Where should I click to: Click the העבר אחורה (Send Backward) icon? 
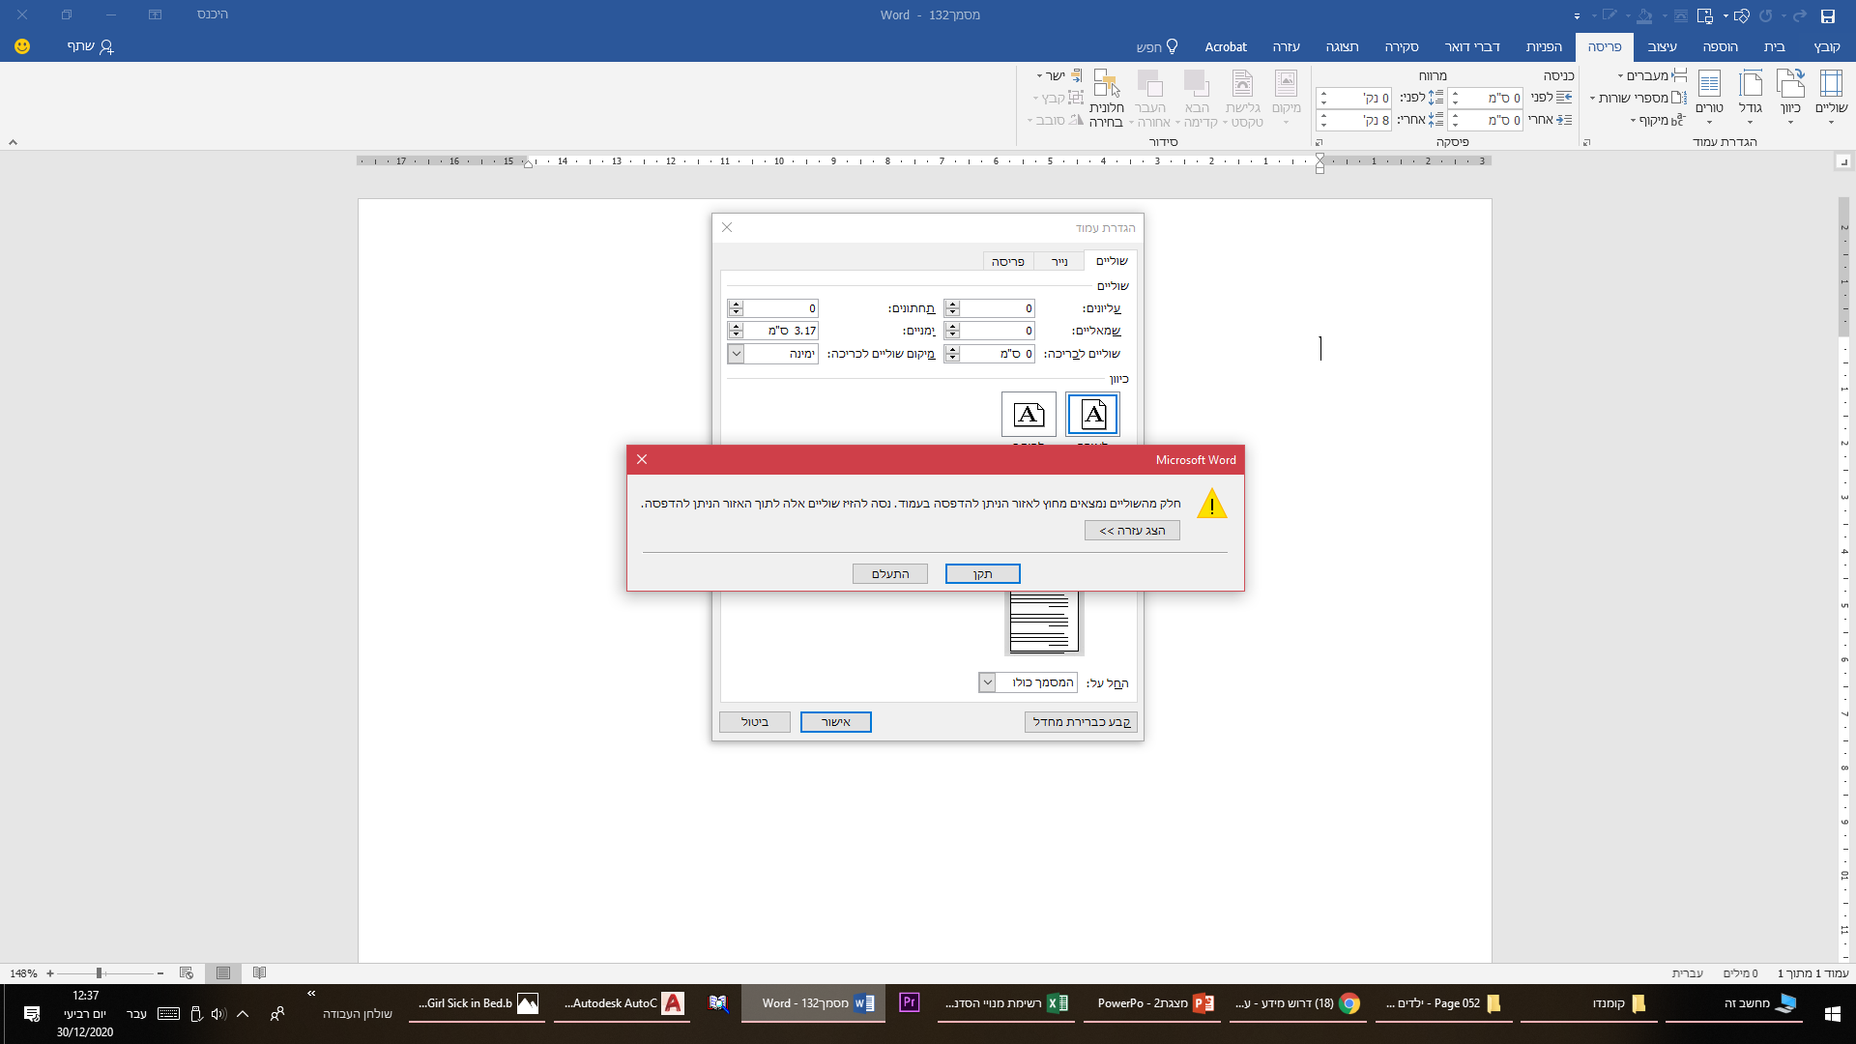pyautogui.click(x=1149, y=97)
